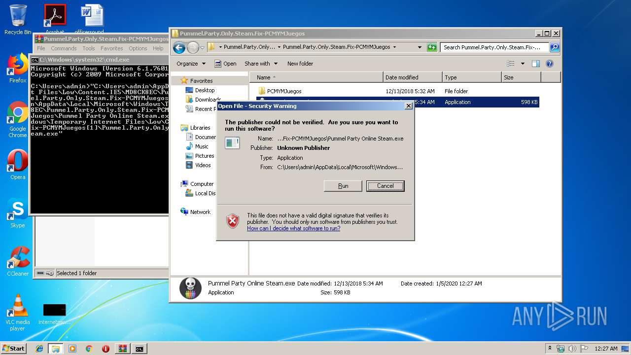Click the change view icon in Explorer

(x=511, y=64)
